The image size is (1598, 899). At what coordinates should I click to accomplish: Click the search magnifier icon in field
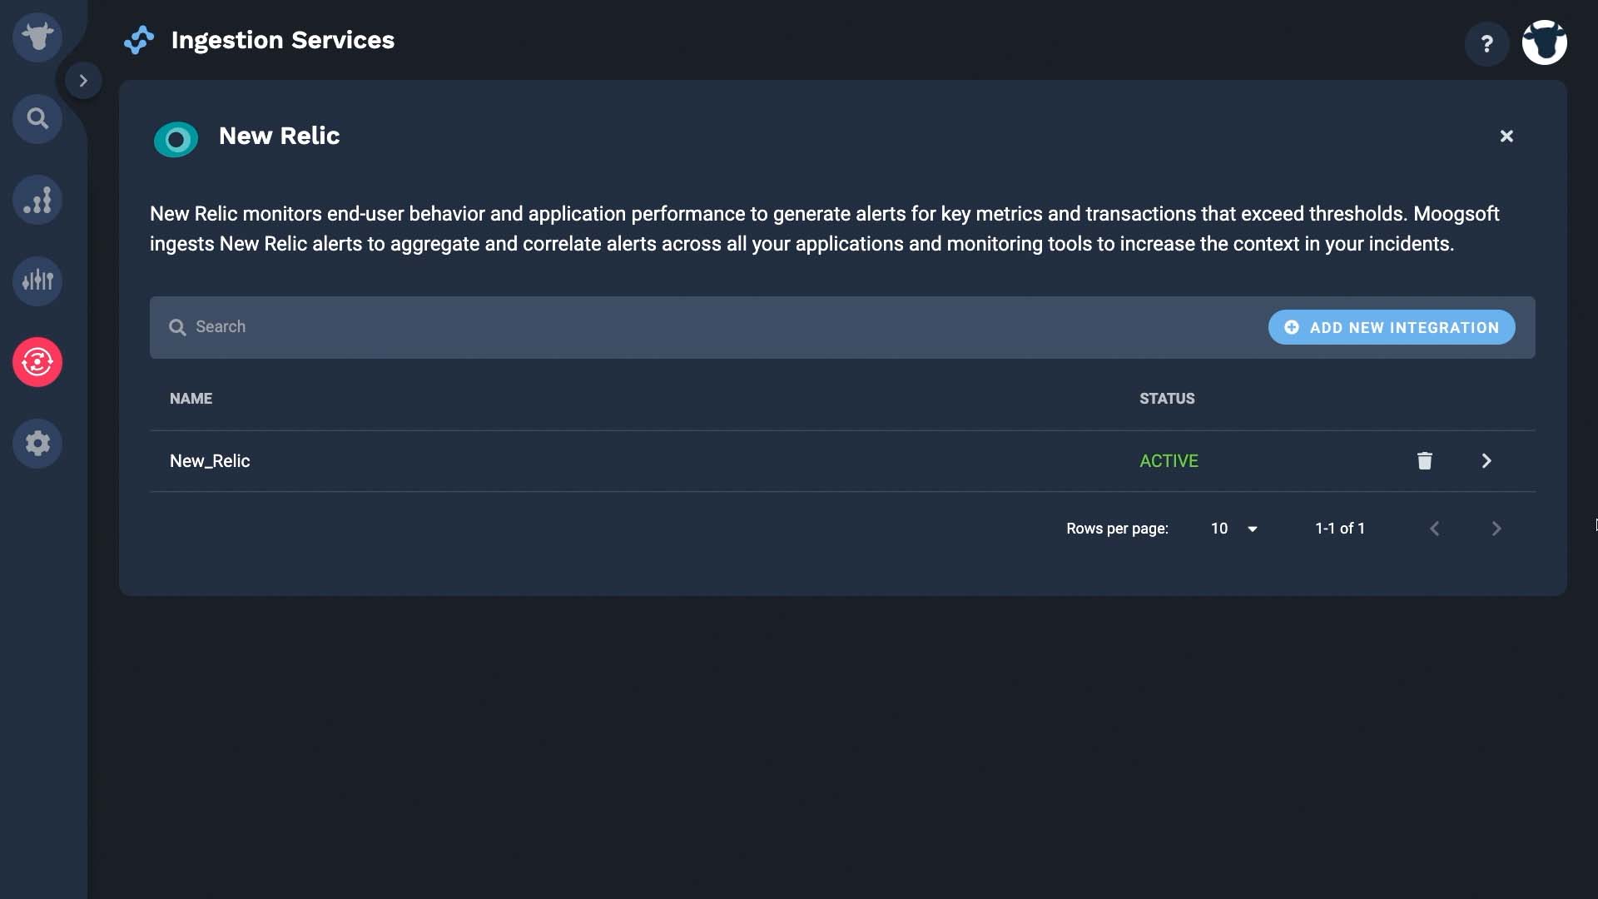pos(177,327)
